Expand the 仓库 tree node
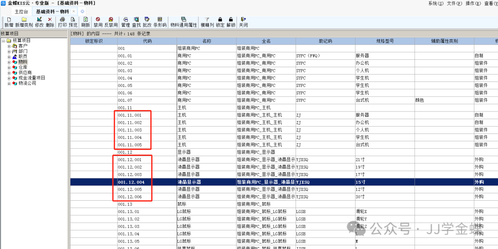The height and width of the screenshot is (249, 498). click(x=9, y=67)
